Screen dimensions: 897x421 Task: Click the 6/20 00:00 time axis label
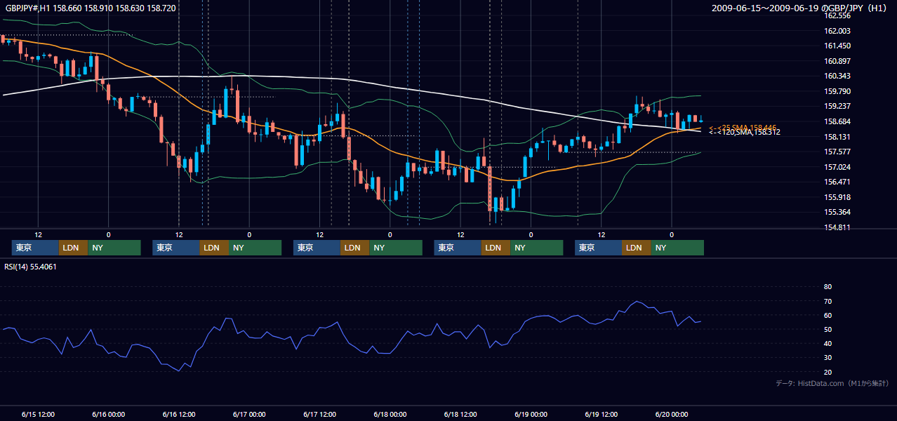671,414
